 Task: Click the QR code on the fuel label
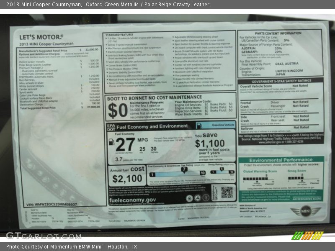click(227, 192)
